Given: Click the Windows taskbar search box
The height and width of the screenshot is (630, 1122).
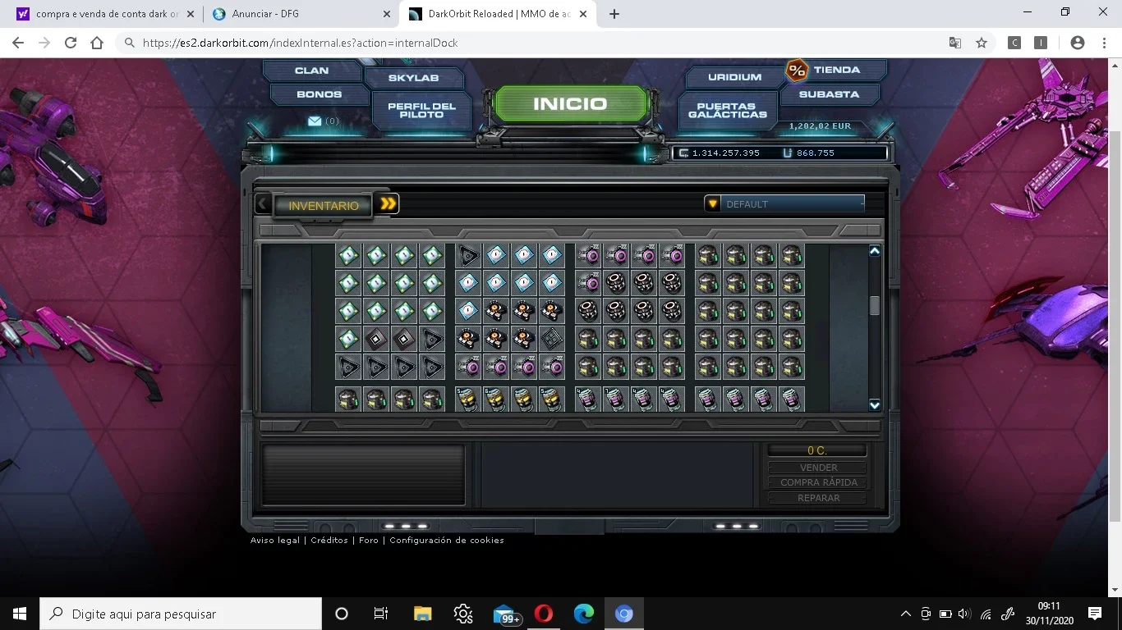Looking at the screenshot, I should pyautogui.click(x=181, y=614).
